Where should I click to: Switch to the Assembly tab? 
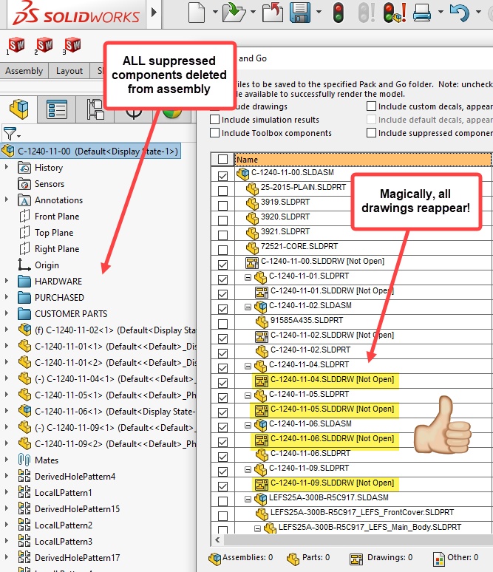click(24, 71)
